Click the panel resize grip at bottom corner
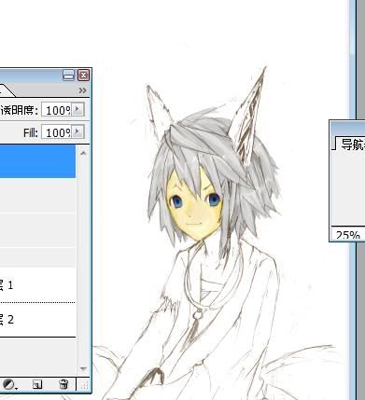Image resolution: width=365 pixels, height=400 pixels. click(84, 385)
